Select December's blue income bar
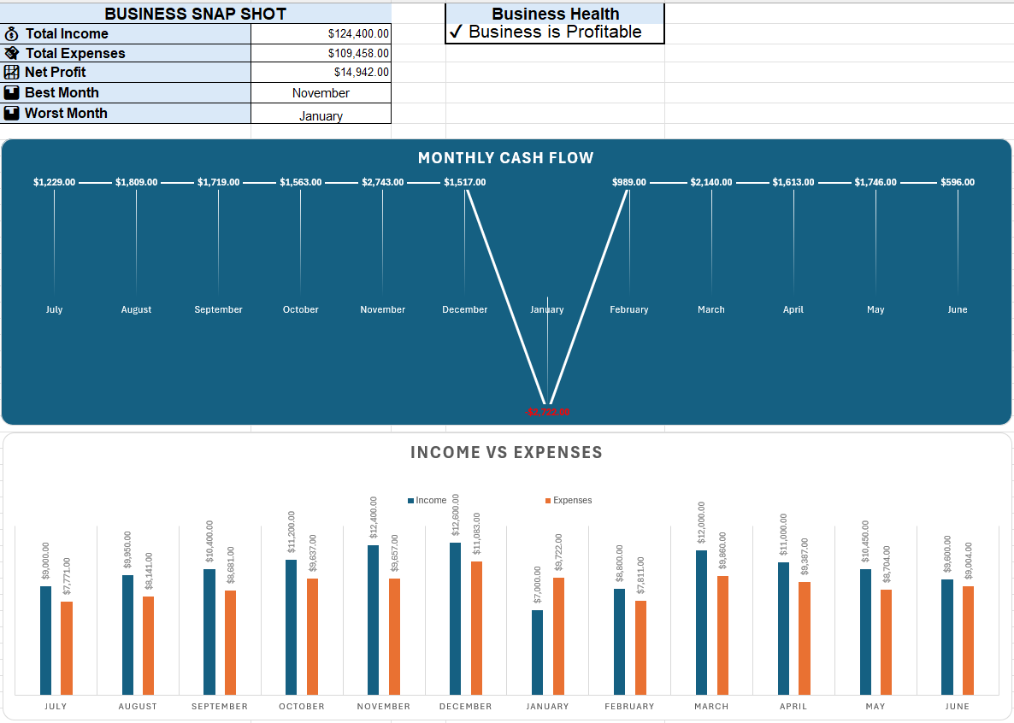 click(x=455, y=619)
